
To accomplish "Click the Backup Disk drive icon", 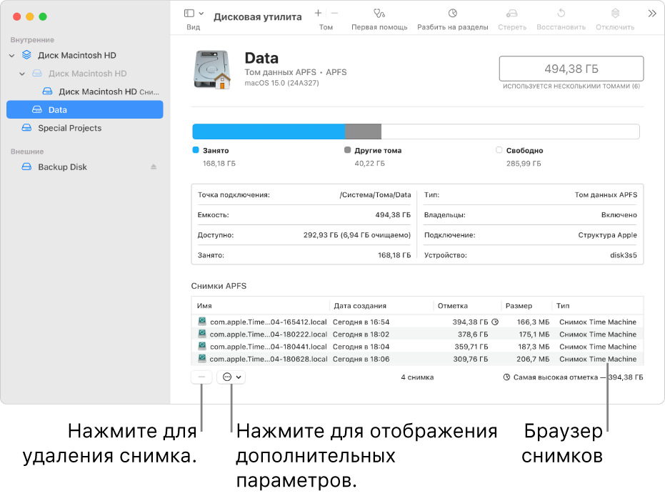I will coord(26,167).
